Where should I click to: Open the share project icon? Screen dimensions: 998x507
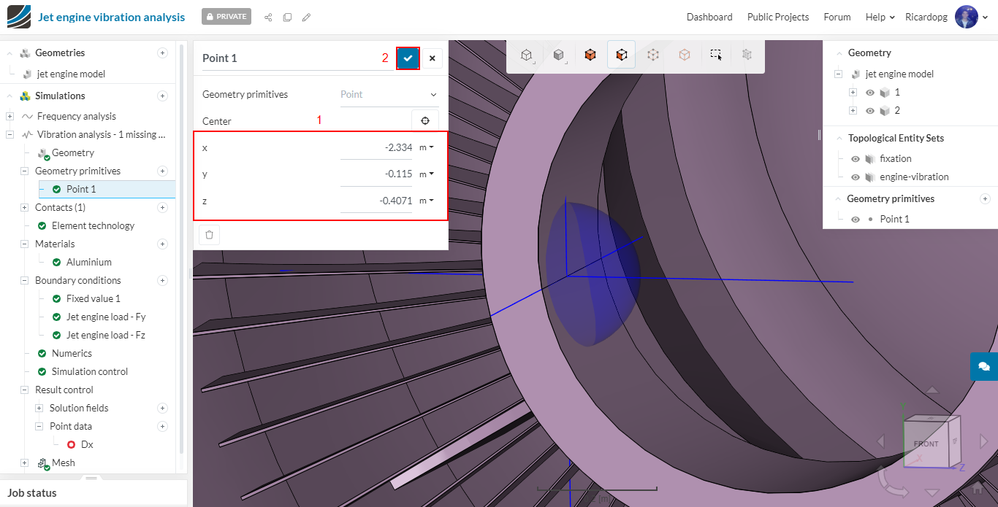(x=268, y=17)
